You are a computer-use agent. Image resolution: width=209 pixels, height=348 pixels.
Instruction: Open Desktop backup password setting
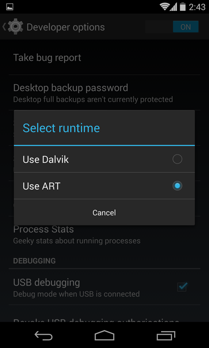point(104,92)
